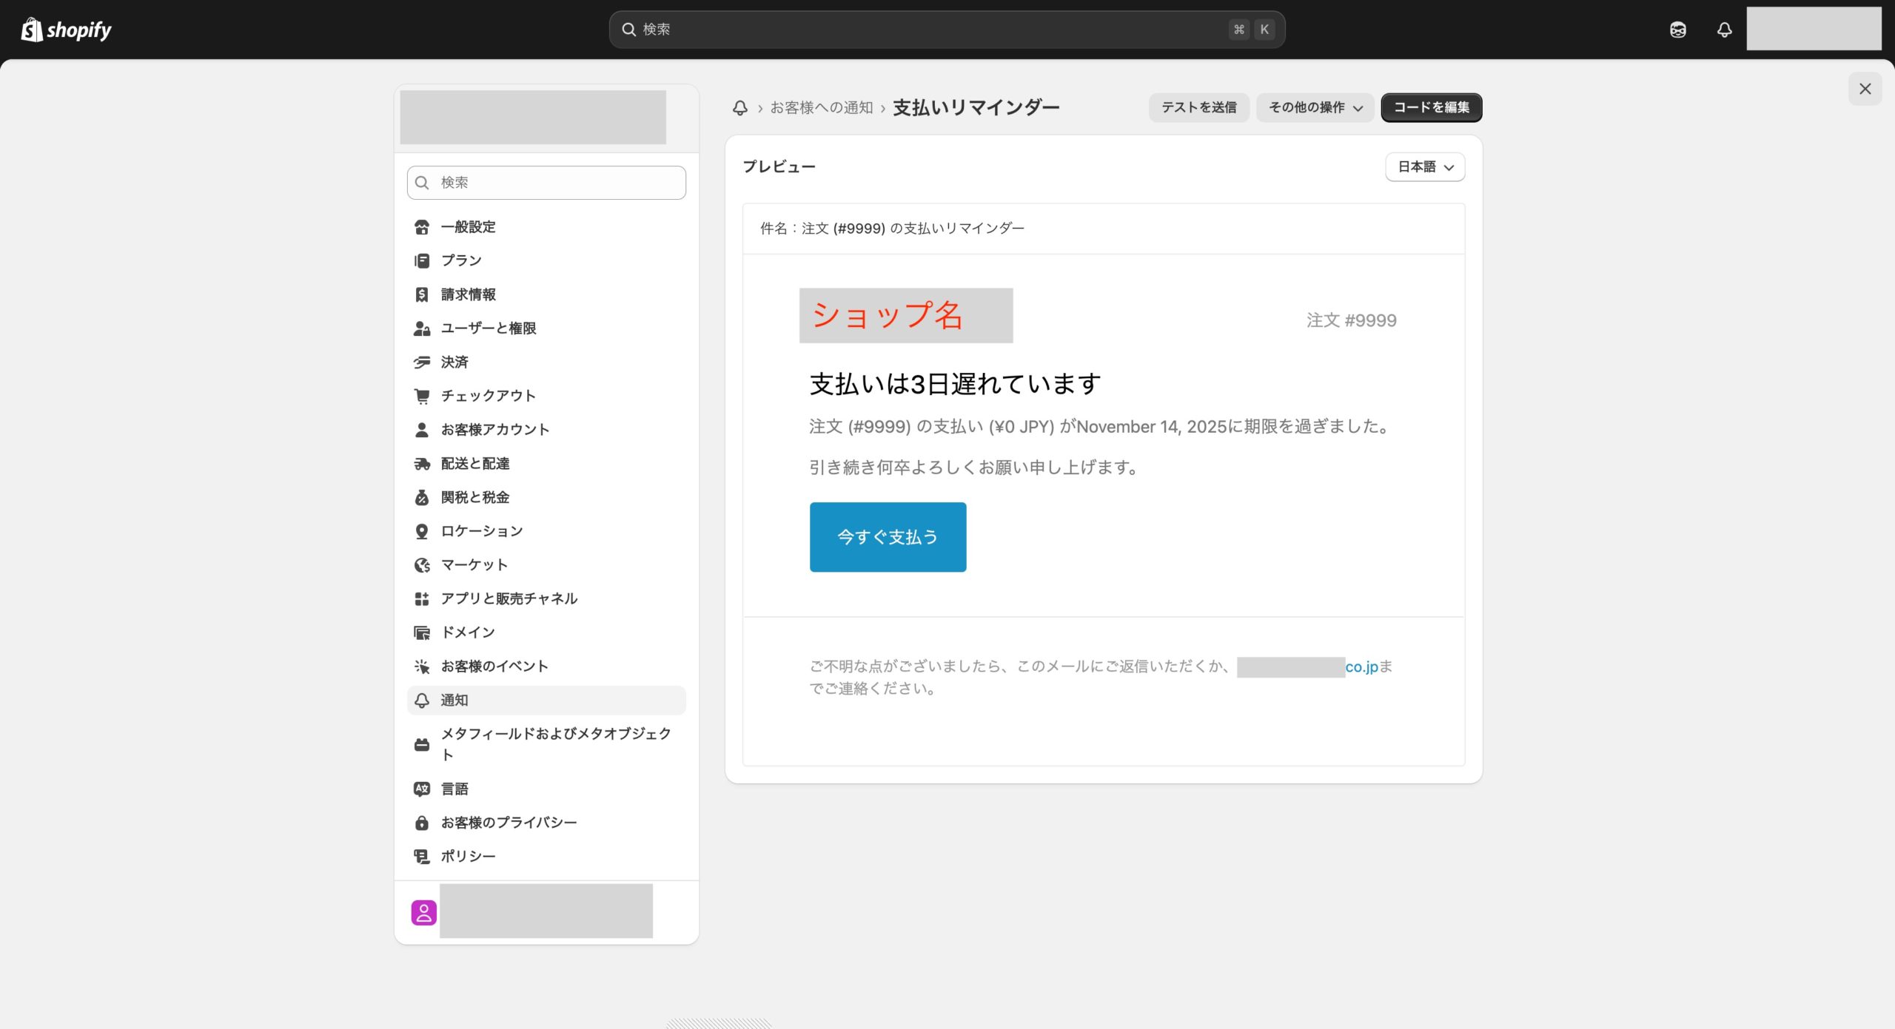Open the notifications bell in top bar

click(1724, 30)
